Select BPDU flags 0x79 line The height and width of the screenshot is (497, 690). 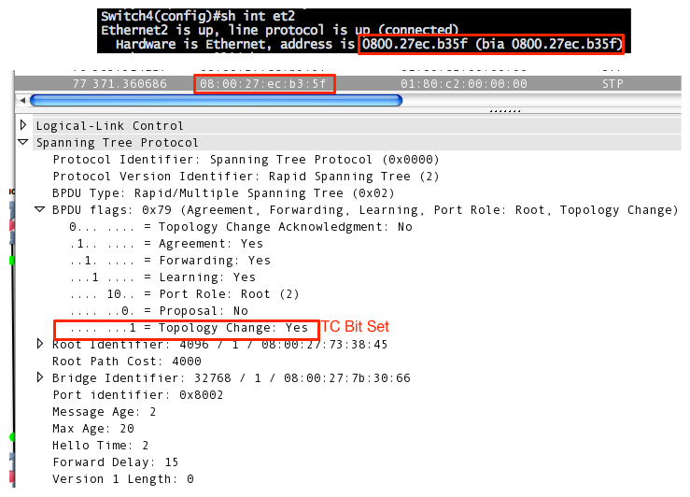(x=365, y=210)
